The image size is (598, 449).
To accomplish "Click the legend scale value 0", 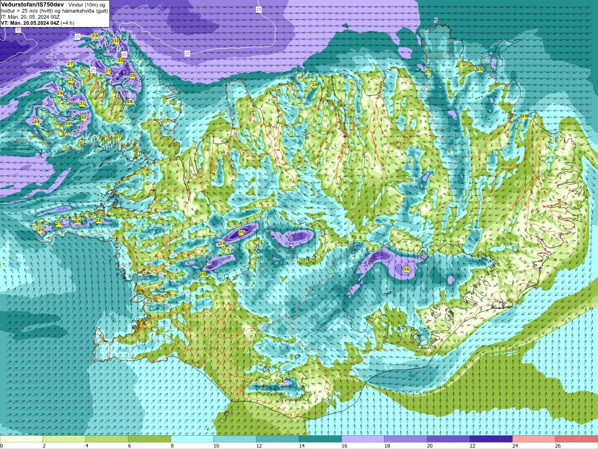I will coord(1,446).
